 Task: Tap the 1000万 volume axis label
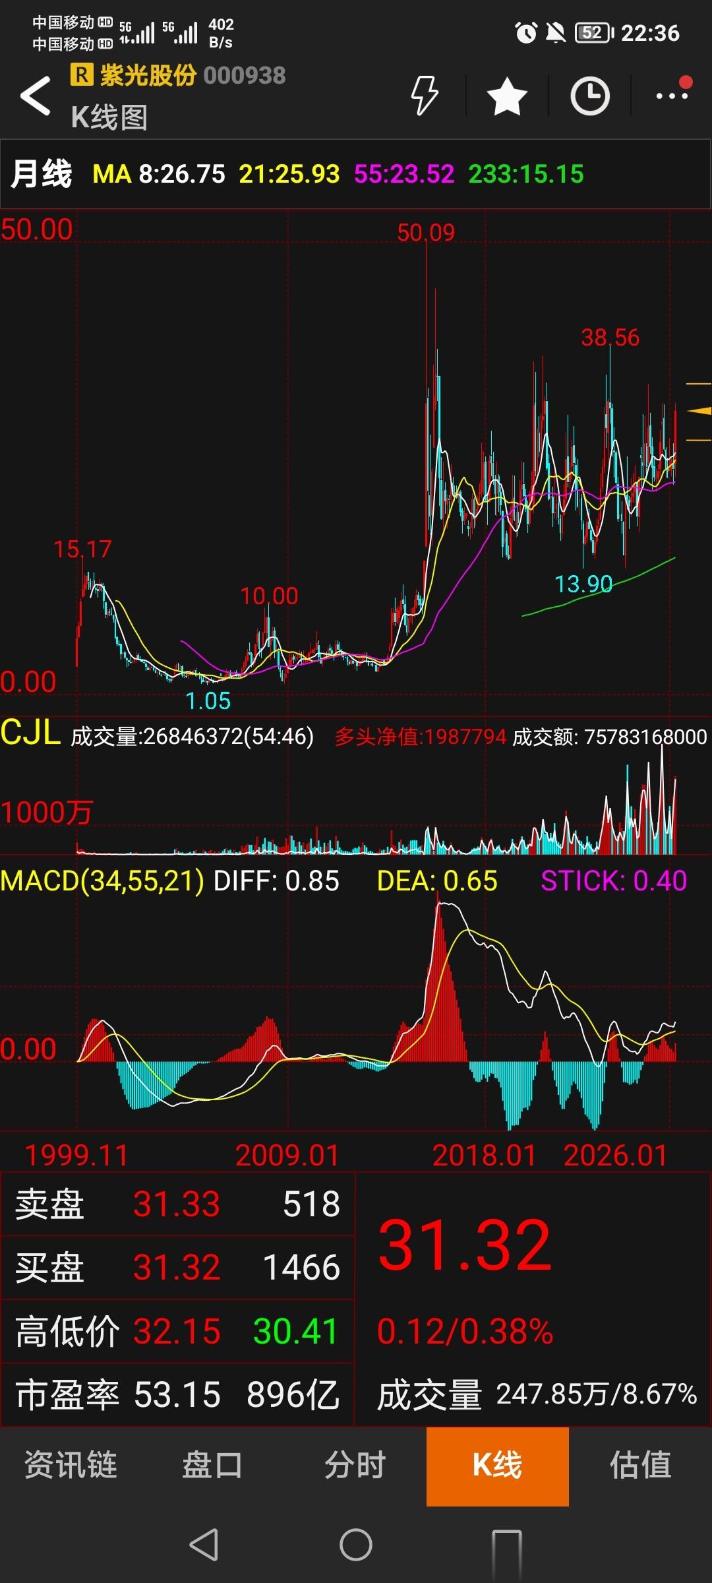[x=46, y=813]
